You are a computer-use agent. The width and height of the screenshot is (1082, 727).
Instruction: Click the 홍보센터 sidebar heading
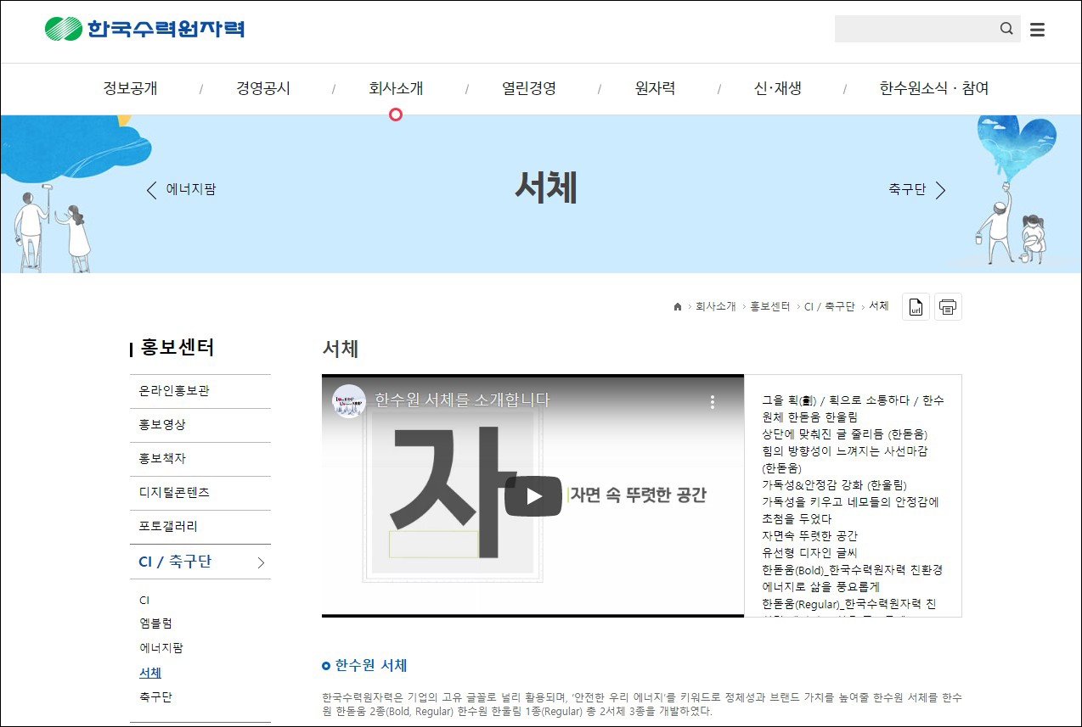(x=177, y=348)
